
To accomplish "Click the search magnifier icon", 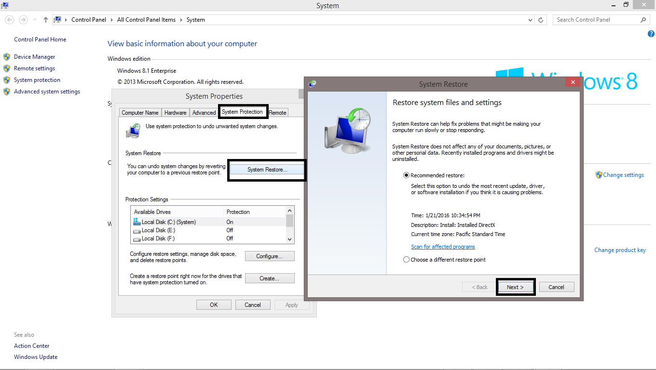I will (643, 20).
